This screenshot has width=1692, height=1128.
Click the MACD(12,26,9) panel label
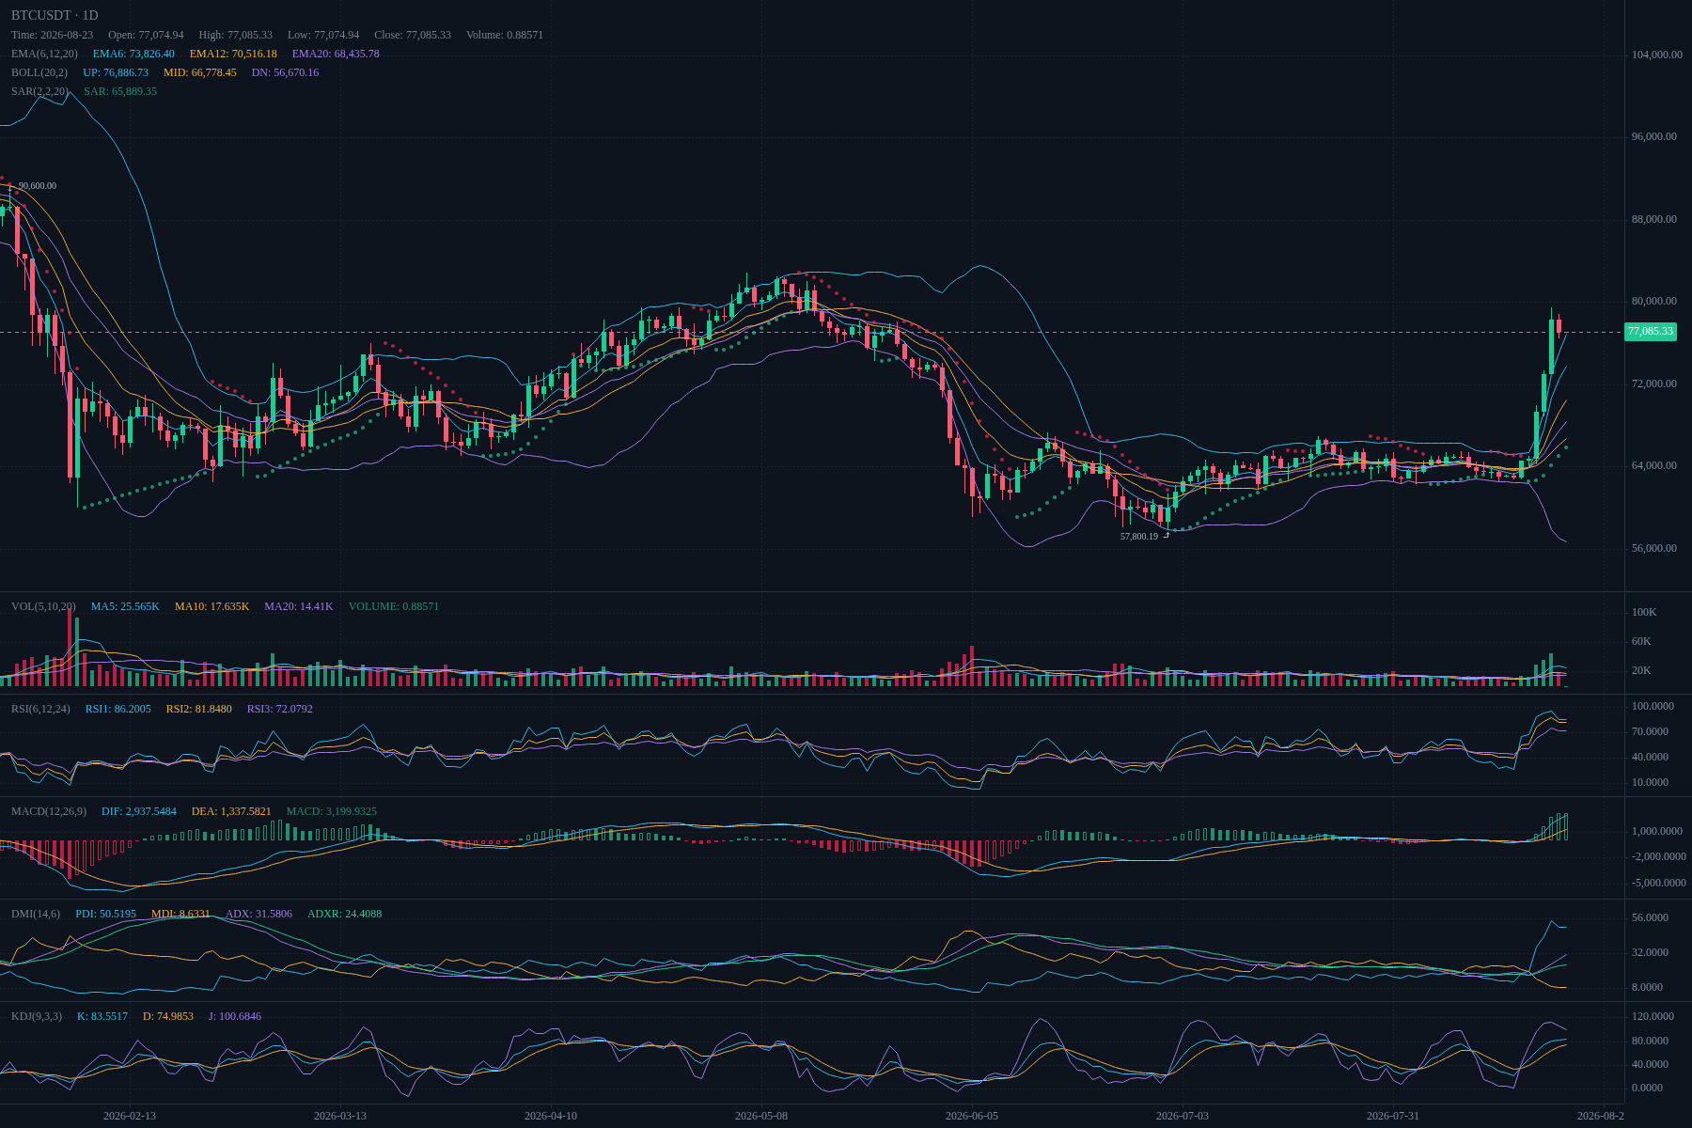point(49,811)
